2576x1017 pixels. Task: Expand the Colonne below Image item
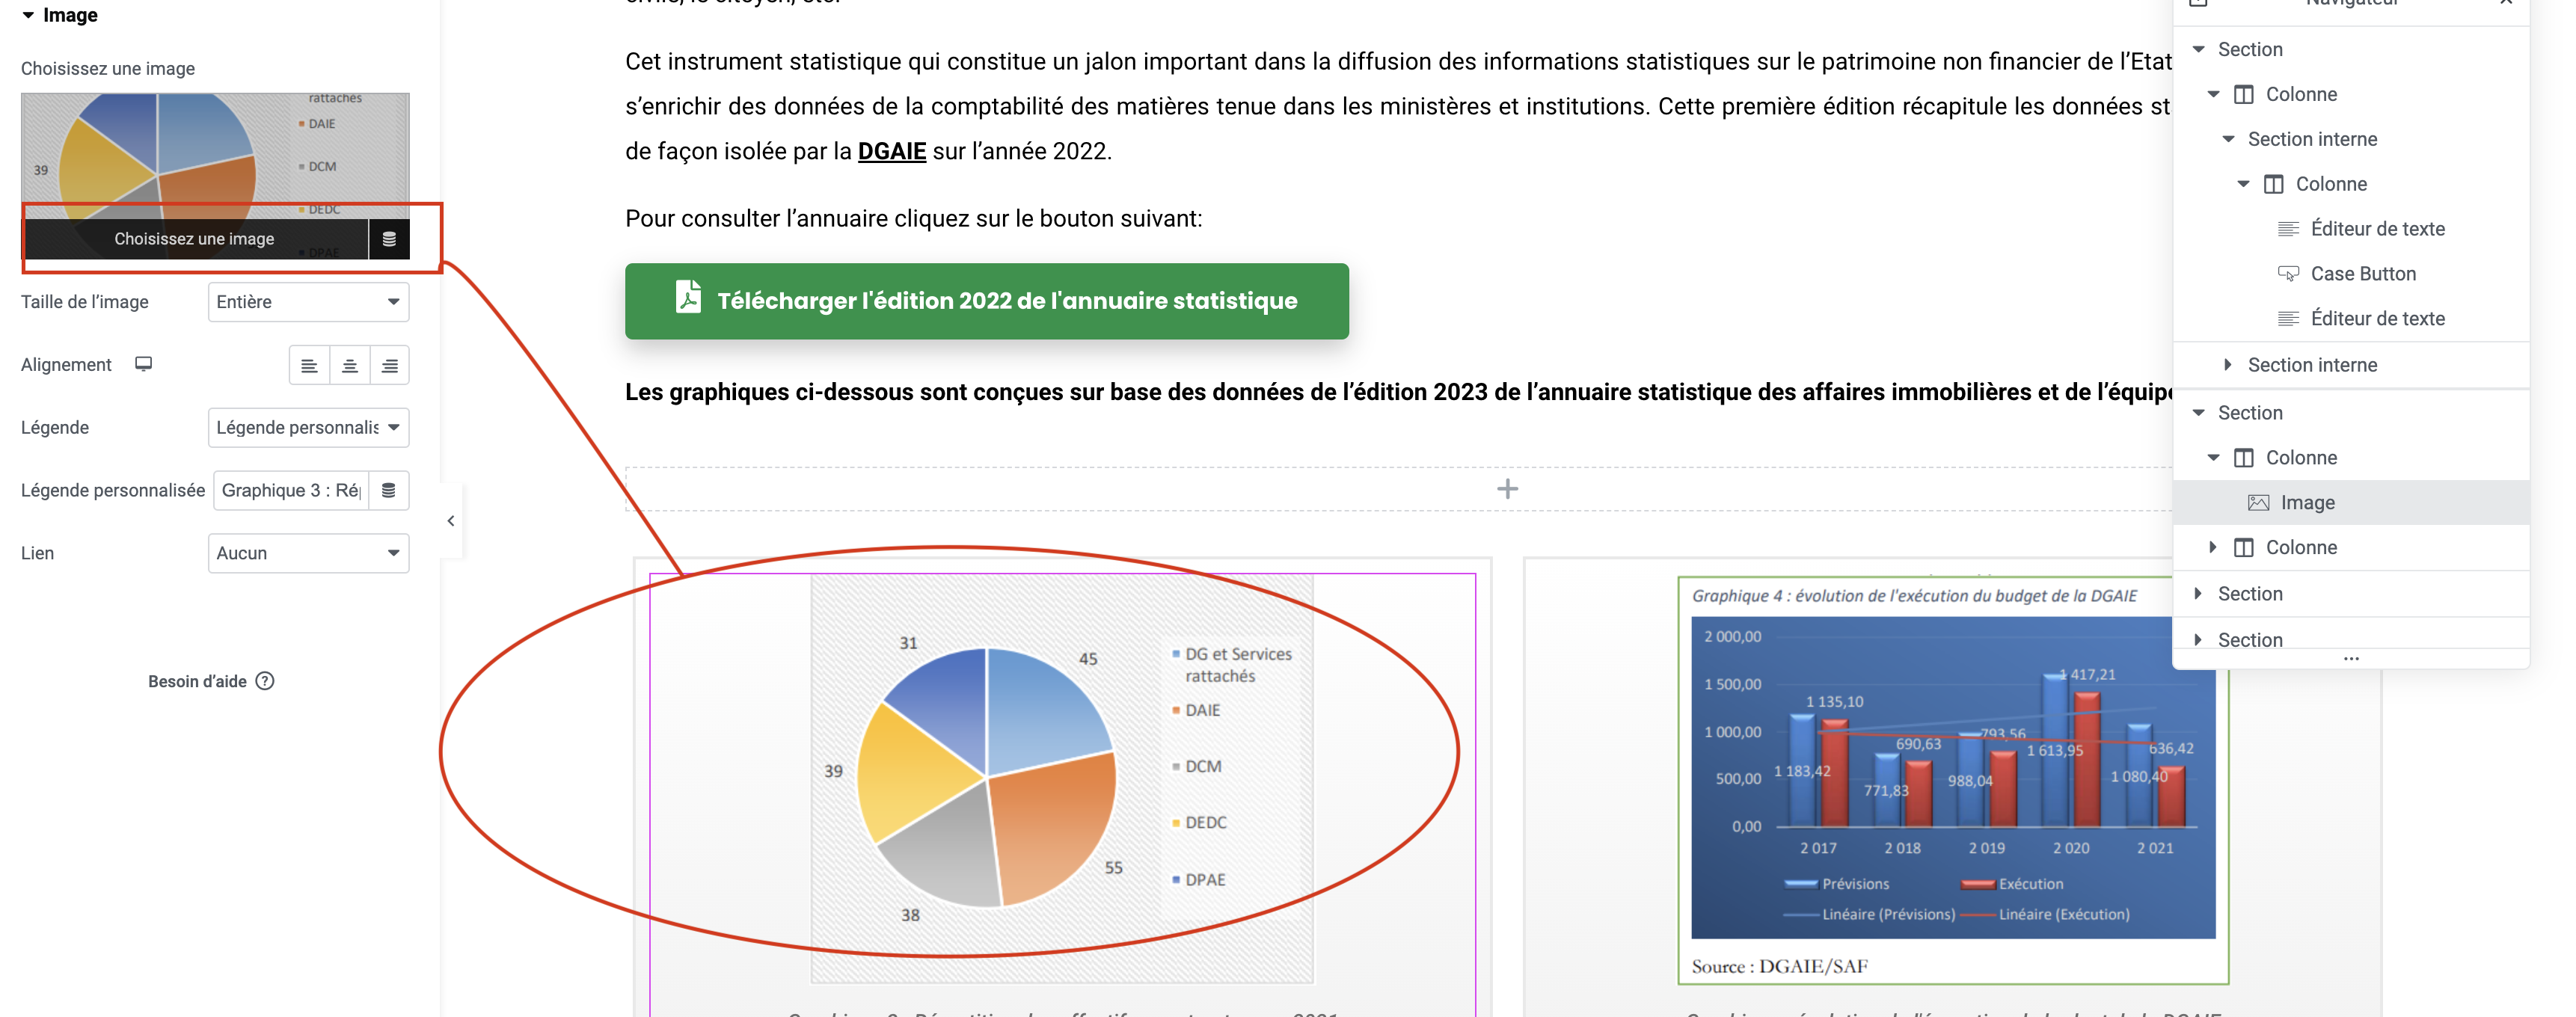(2213, 548)
